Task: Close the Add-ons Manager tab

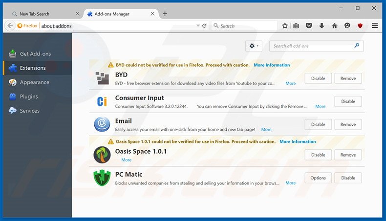Action: (152, 14)
